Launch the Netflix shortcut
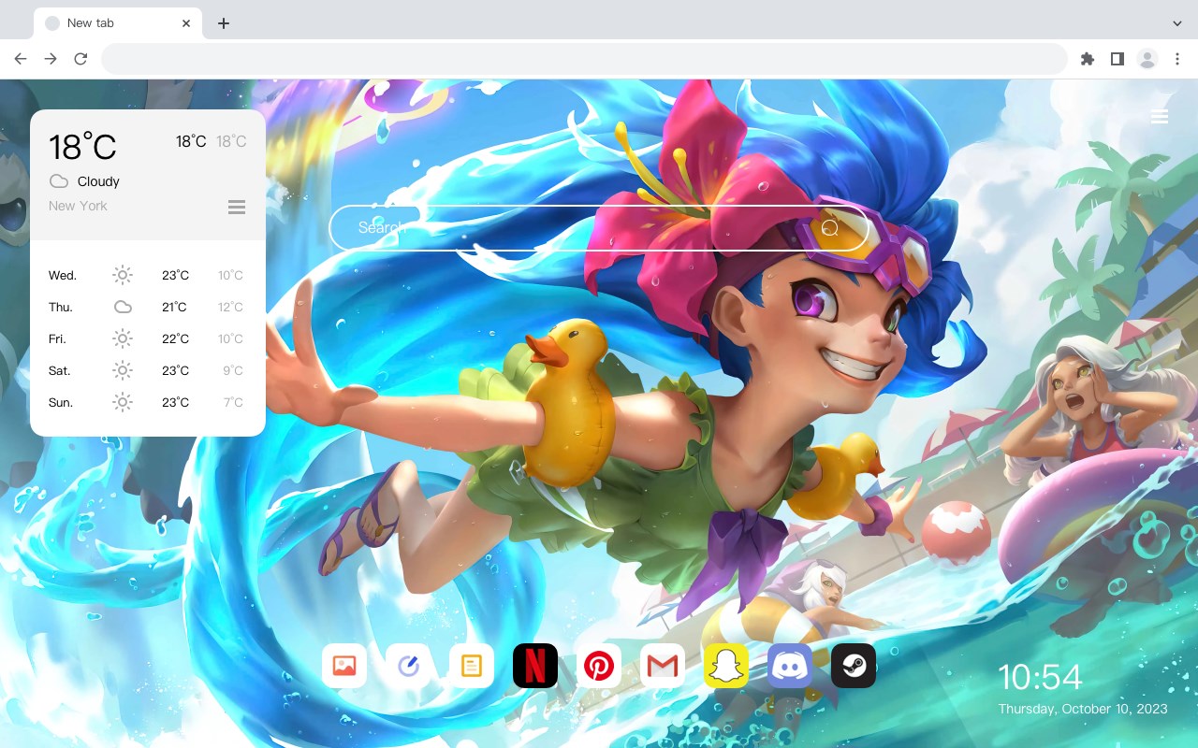This screenshot has height=748, width=1198. (x=535, y=666)
